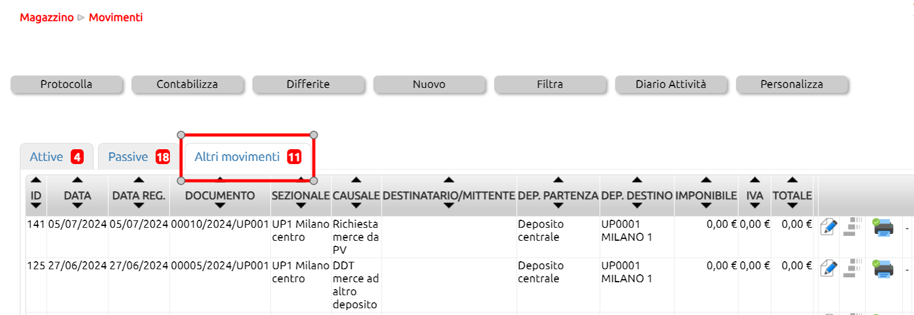Sort TOTALE column descending arrow

tap(792, 206)
